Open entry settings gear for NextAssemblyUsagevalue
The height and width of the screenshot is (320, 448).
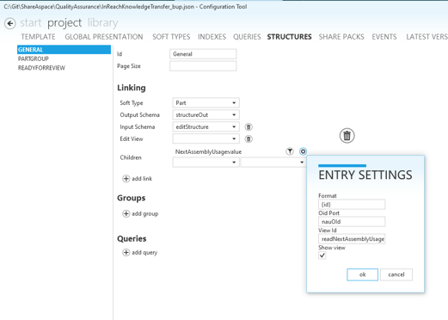tap(303, 151)
